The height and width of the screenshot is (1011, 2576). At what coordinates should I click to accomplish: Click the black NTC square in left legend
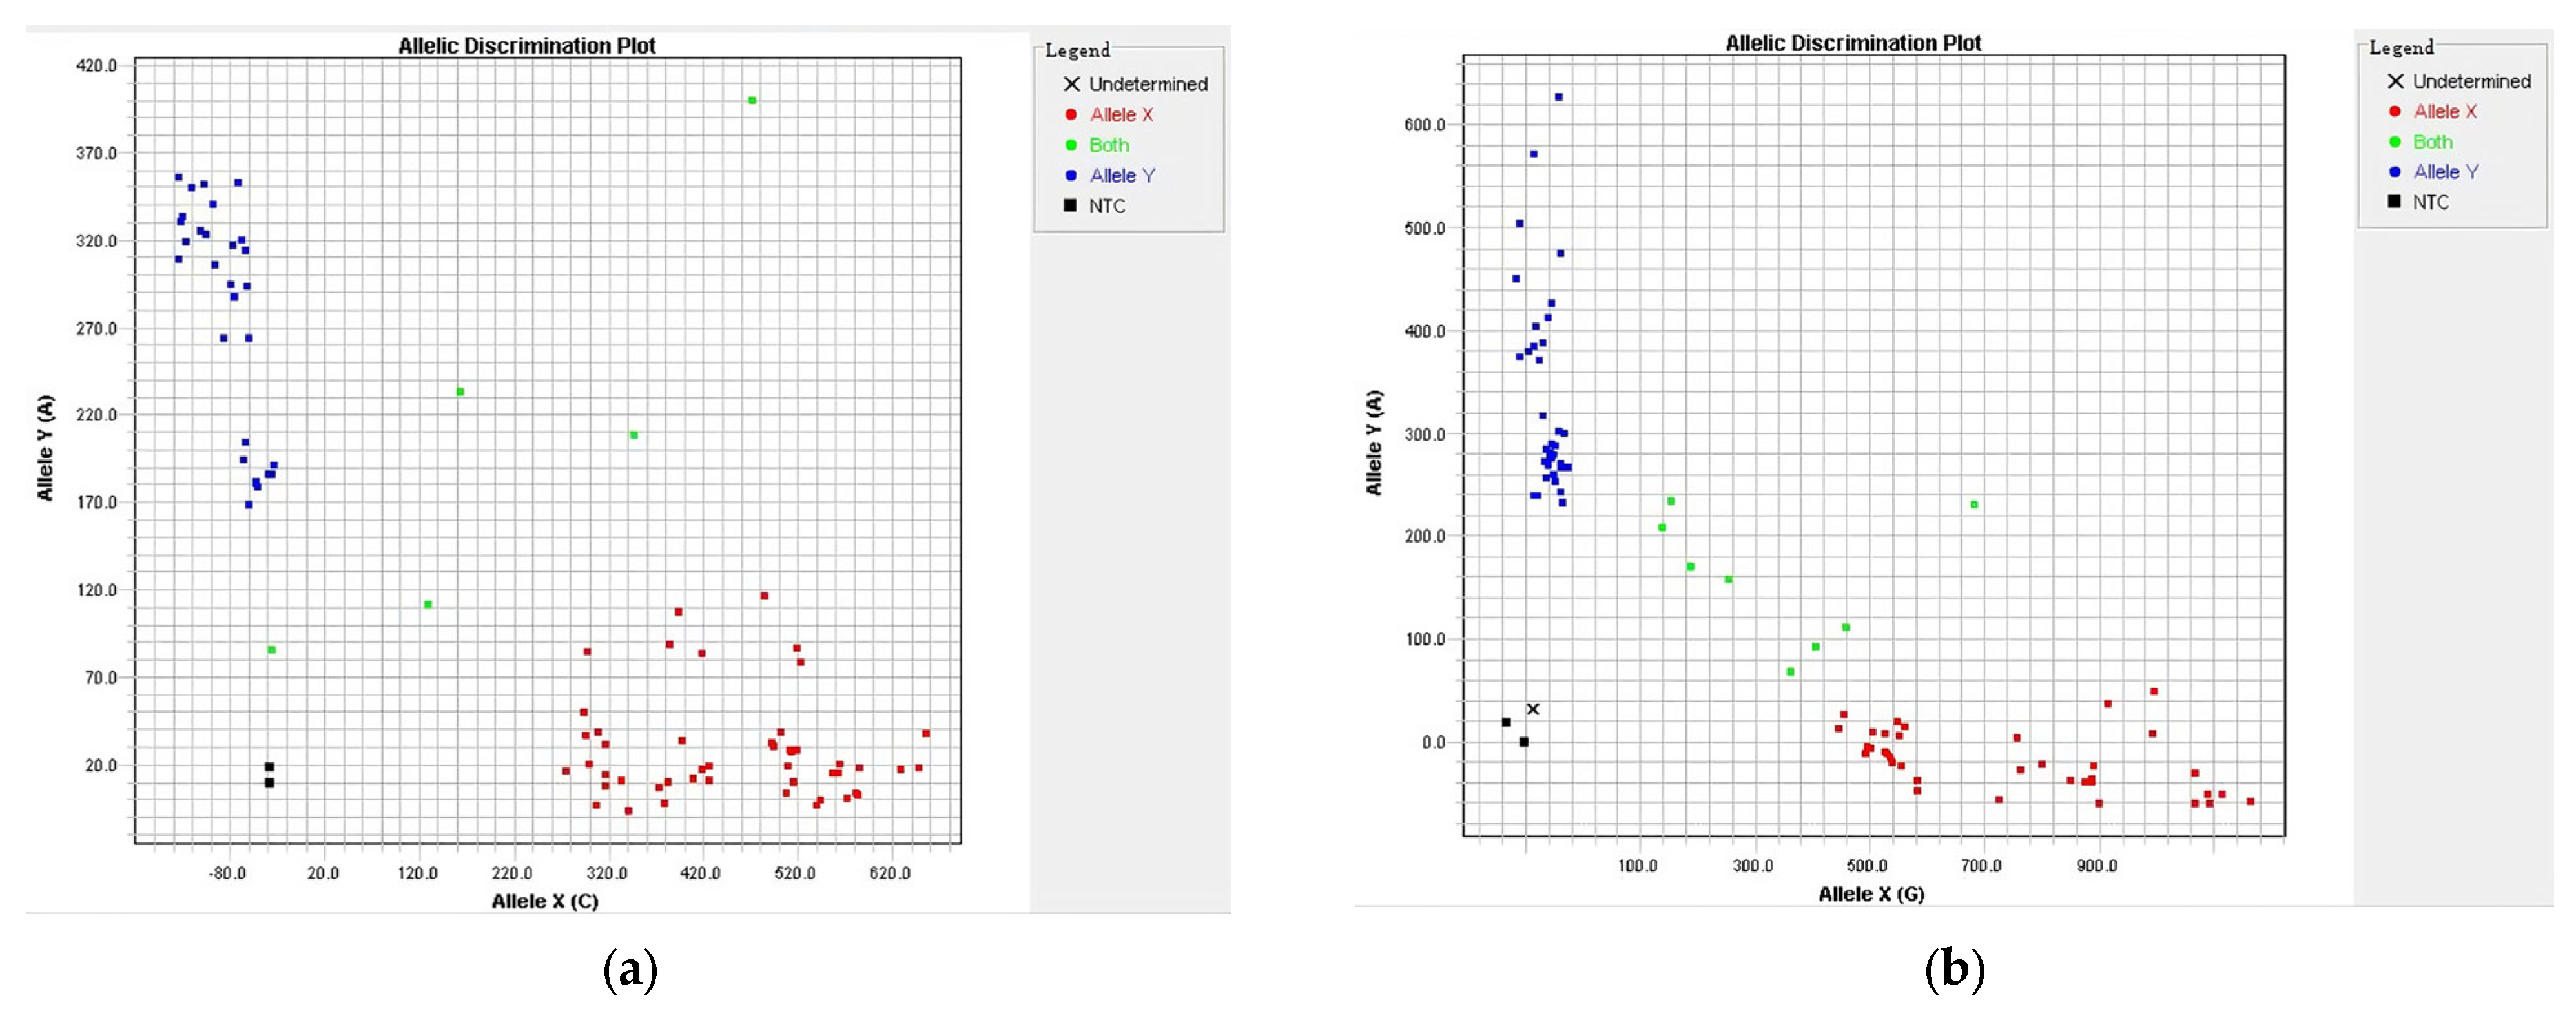(1070, 205)
